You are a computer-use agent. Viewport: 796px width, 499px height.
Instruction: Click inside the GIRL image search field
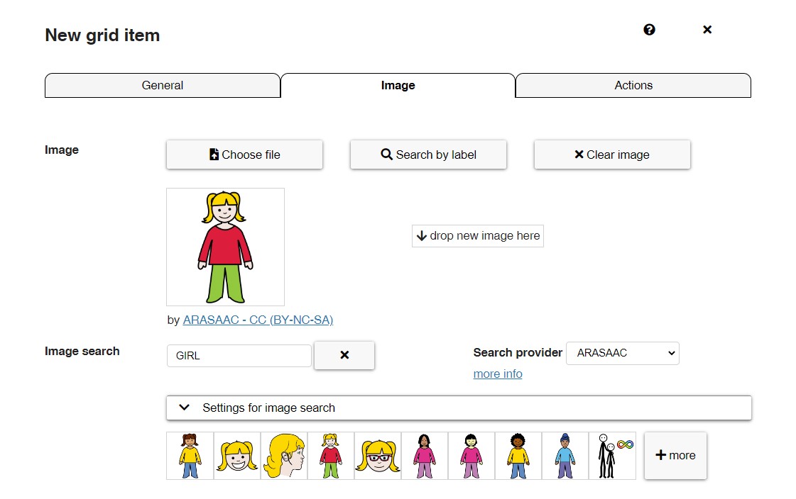tap(239, 355)
